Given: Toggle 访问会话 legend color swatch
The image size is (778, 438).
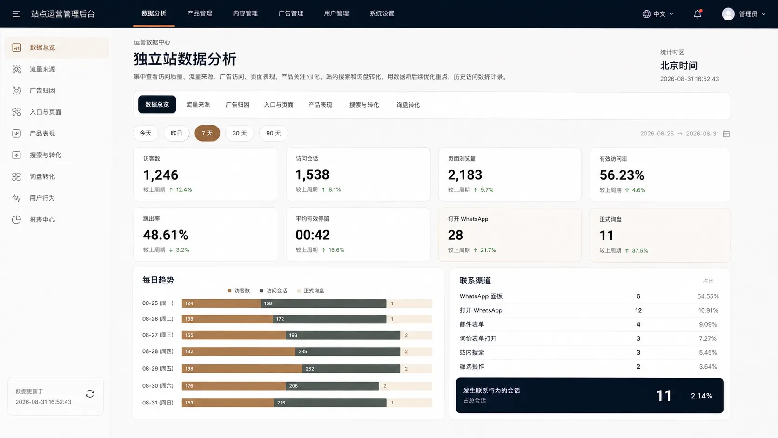Looking at the screenshot, I should pyautogui.click(x=262, y=290).
